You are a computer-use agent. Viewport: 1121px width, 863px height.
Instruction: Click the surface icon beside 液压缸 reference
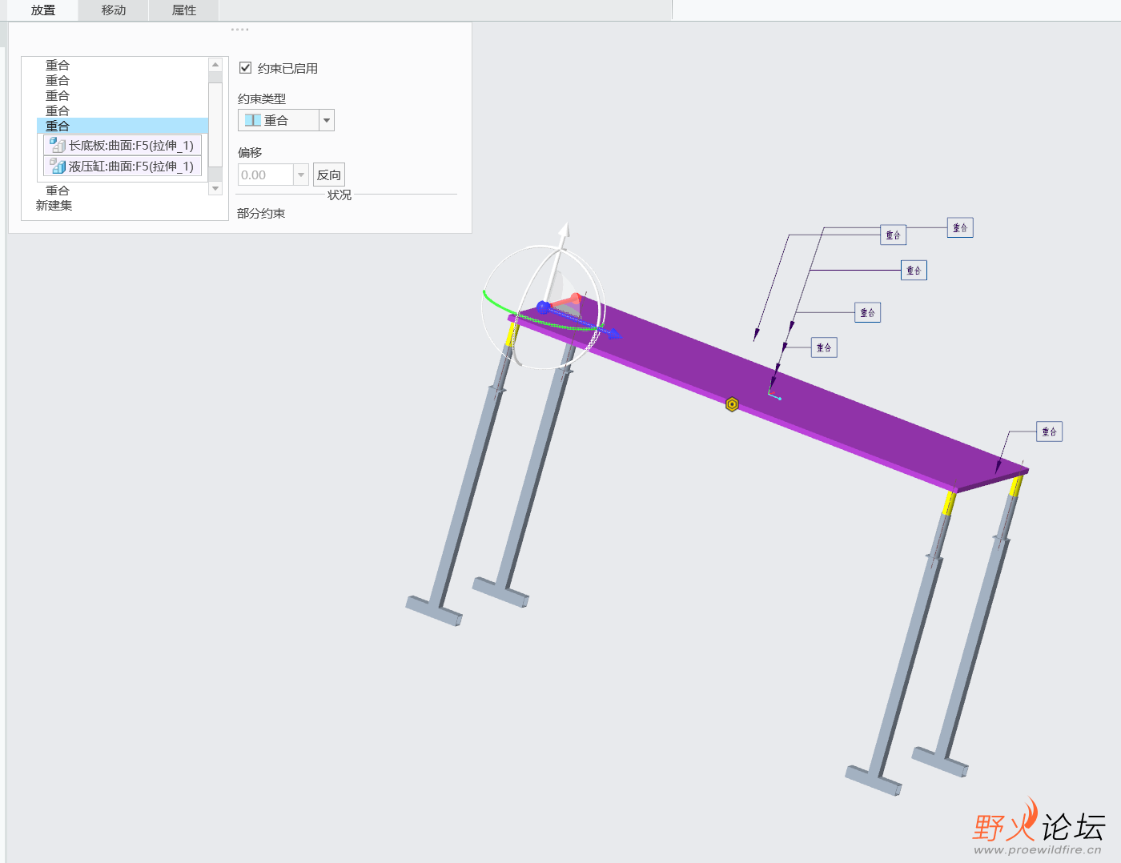(x=57, y=166)
